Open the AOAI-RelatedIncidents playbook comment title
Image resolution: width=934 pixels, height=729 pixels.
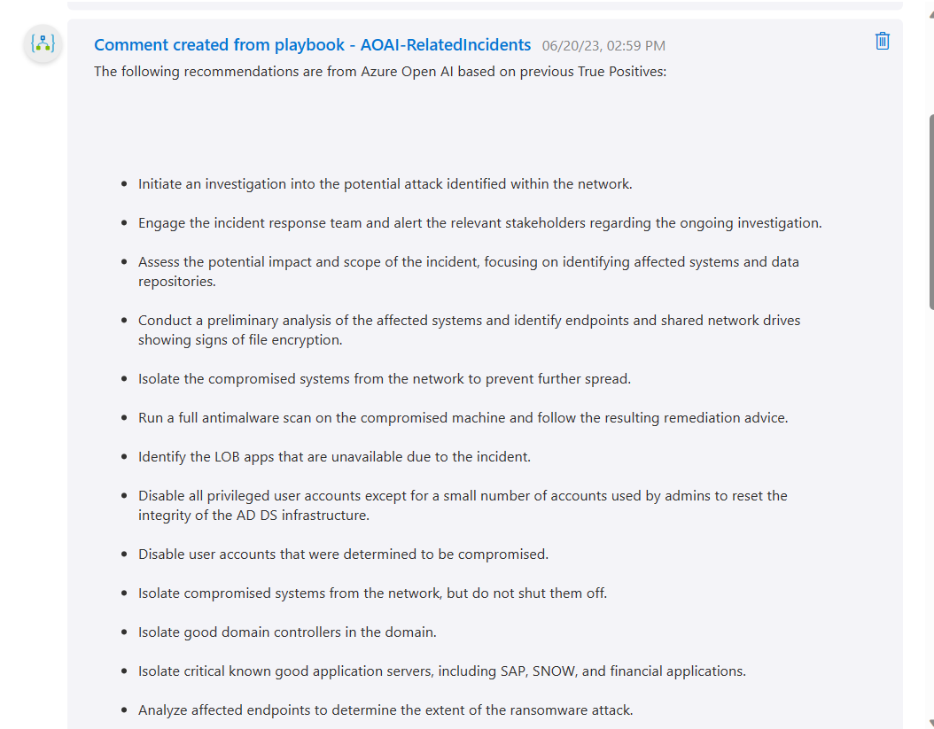coord(312,45)
